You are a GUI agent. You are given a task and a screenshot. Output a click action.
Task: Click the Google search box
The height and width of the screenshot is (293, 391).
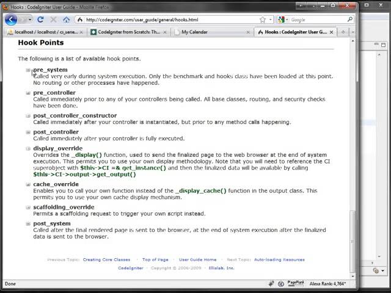[x=318, y=20]
